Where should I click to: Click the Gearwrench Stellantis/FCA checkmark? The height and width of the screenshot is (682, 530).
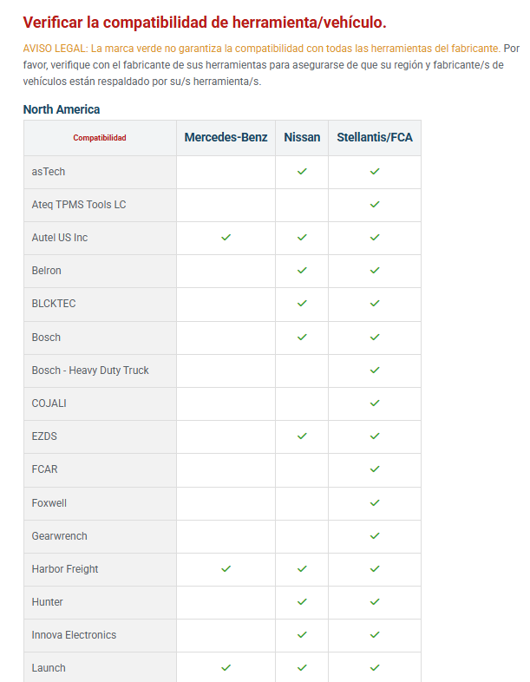point(375,536)
